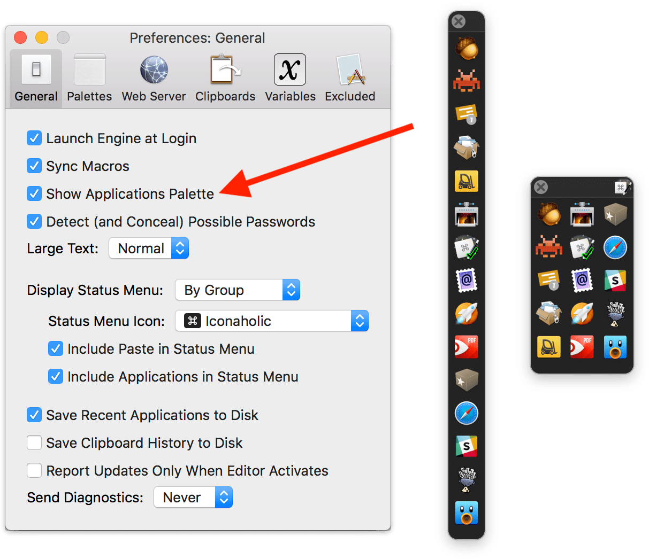Launch the BetterZip box icon in the tall palette

(x=467, y=148)
